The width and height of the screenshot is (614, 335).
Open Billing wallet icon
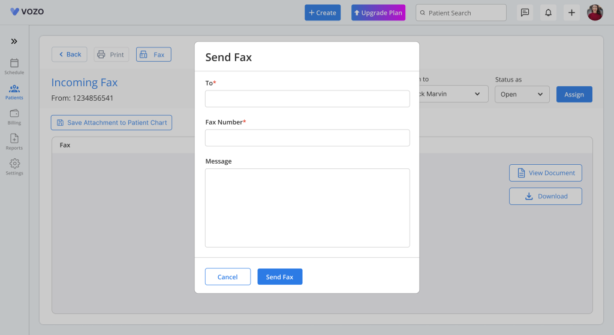(14, 117)
